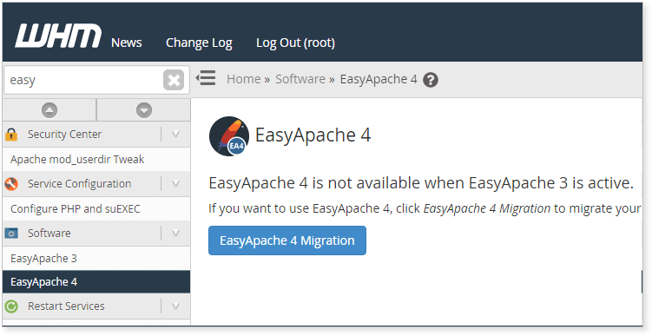Screen dimensions: 652x336
Task: Collapse the Security Center section chevron
Action: [176, 135]
